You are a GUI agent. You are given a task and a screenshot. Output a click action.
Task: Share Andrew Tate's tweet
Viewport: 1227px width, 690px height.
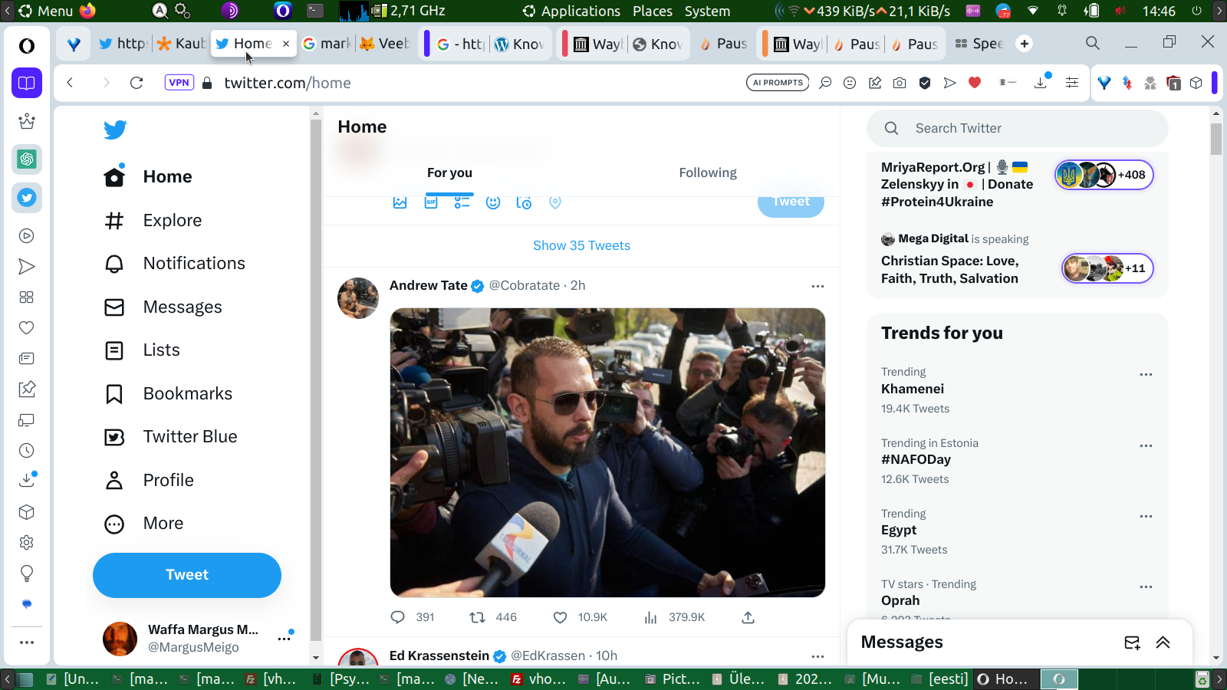(748, 617)
